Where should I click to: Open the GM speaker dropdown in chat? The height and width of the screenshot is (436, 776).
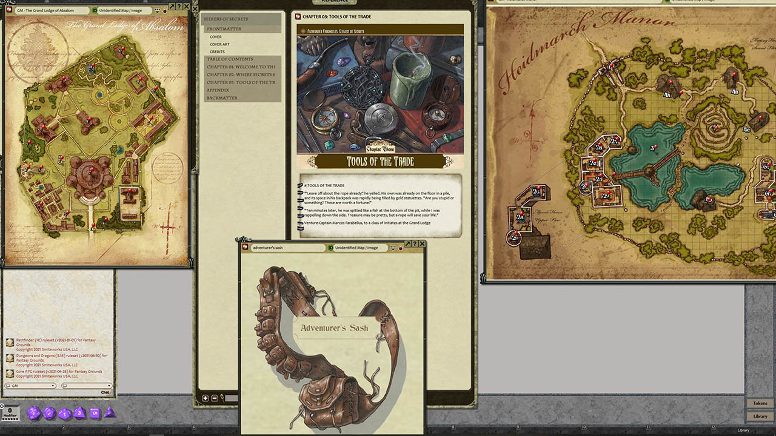click(x=30, y=386)
